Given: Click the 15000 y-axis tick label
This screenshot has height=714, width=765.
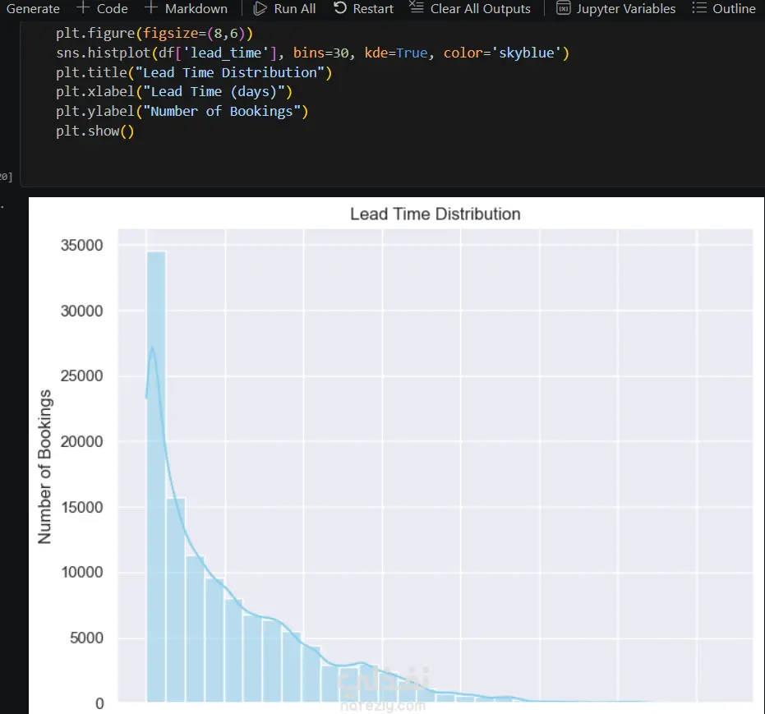Looking at the screenshot, I should (82, 507).
